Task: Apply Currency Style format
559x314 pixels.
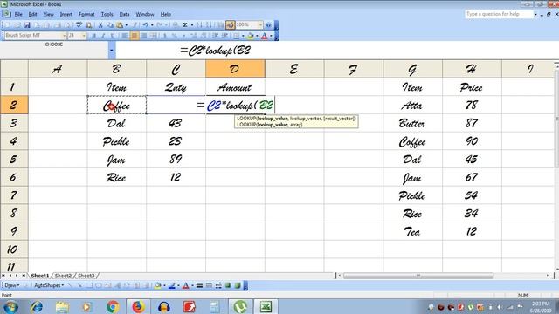Action: click(x=165, y=36)
